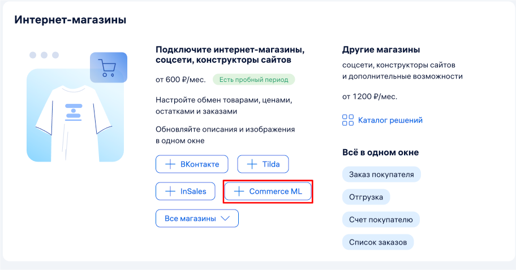Select the Отгрузка tag
The height and width of the screenshot is (270, 516).
(x=365, y=197)
